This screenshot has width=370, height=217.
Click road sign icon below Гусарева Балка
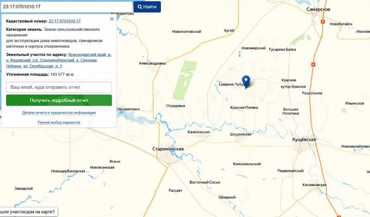(313, 64)
